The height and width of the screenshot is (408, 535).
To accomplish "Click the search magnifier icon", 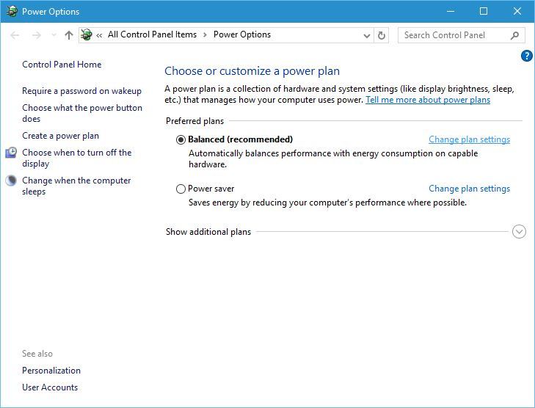I will 514,35.
